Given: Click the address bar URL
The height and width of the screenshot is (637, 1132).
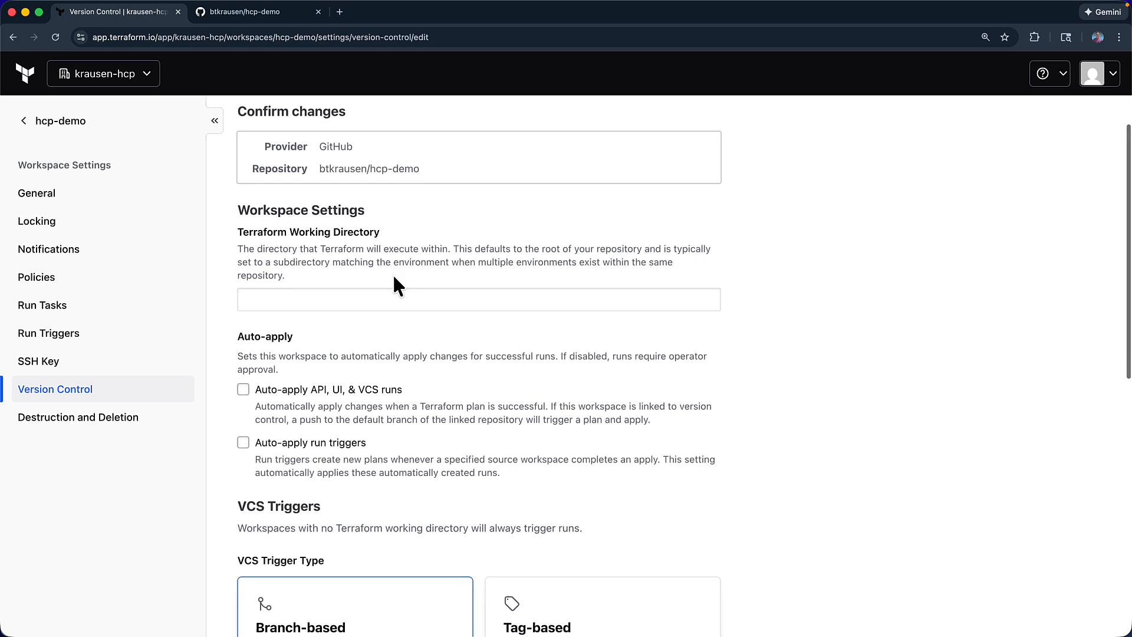Looking at the screenshot, I should point(260,37).
